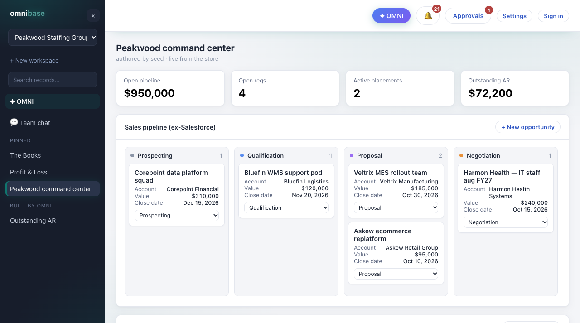Screen dimensions: 580x323
Task: Click the Oct 30, 2026 close date
Action: click(x=420, y=195)
